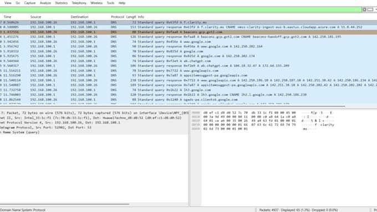Open the Wireless menu
This screenshot has width=377, height=212.
tap(96, 3)
